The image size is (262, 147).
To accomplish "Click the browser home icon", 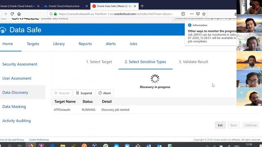I will (19, 14).
